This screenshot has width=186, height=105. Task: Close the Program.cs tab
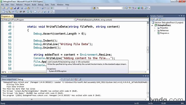click(12, 16)
